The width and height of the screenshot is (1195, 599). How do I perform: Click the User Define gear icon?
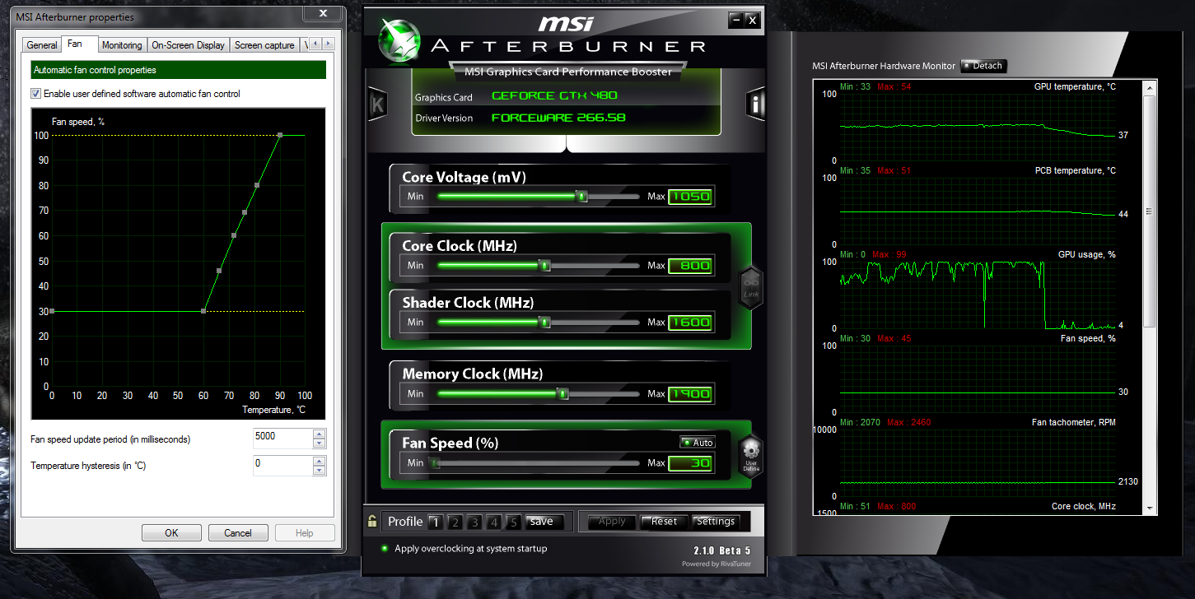tap(750, 456)
